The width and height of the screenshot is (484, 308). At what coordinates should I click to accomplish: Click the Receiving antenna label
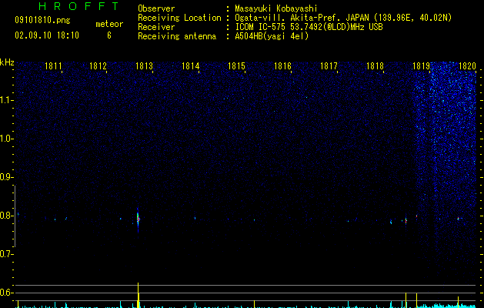[x=177, y=36]
